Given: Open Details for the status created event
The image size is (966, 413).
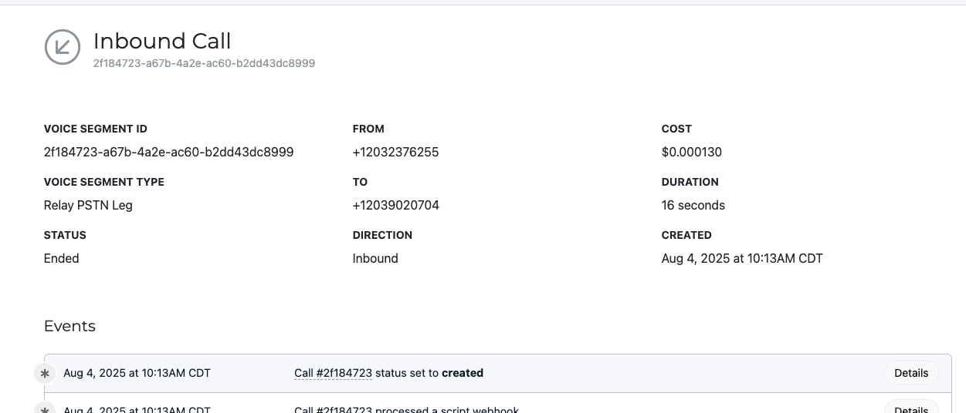Looking at the screenshot, I should [x=911, y=373].
